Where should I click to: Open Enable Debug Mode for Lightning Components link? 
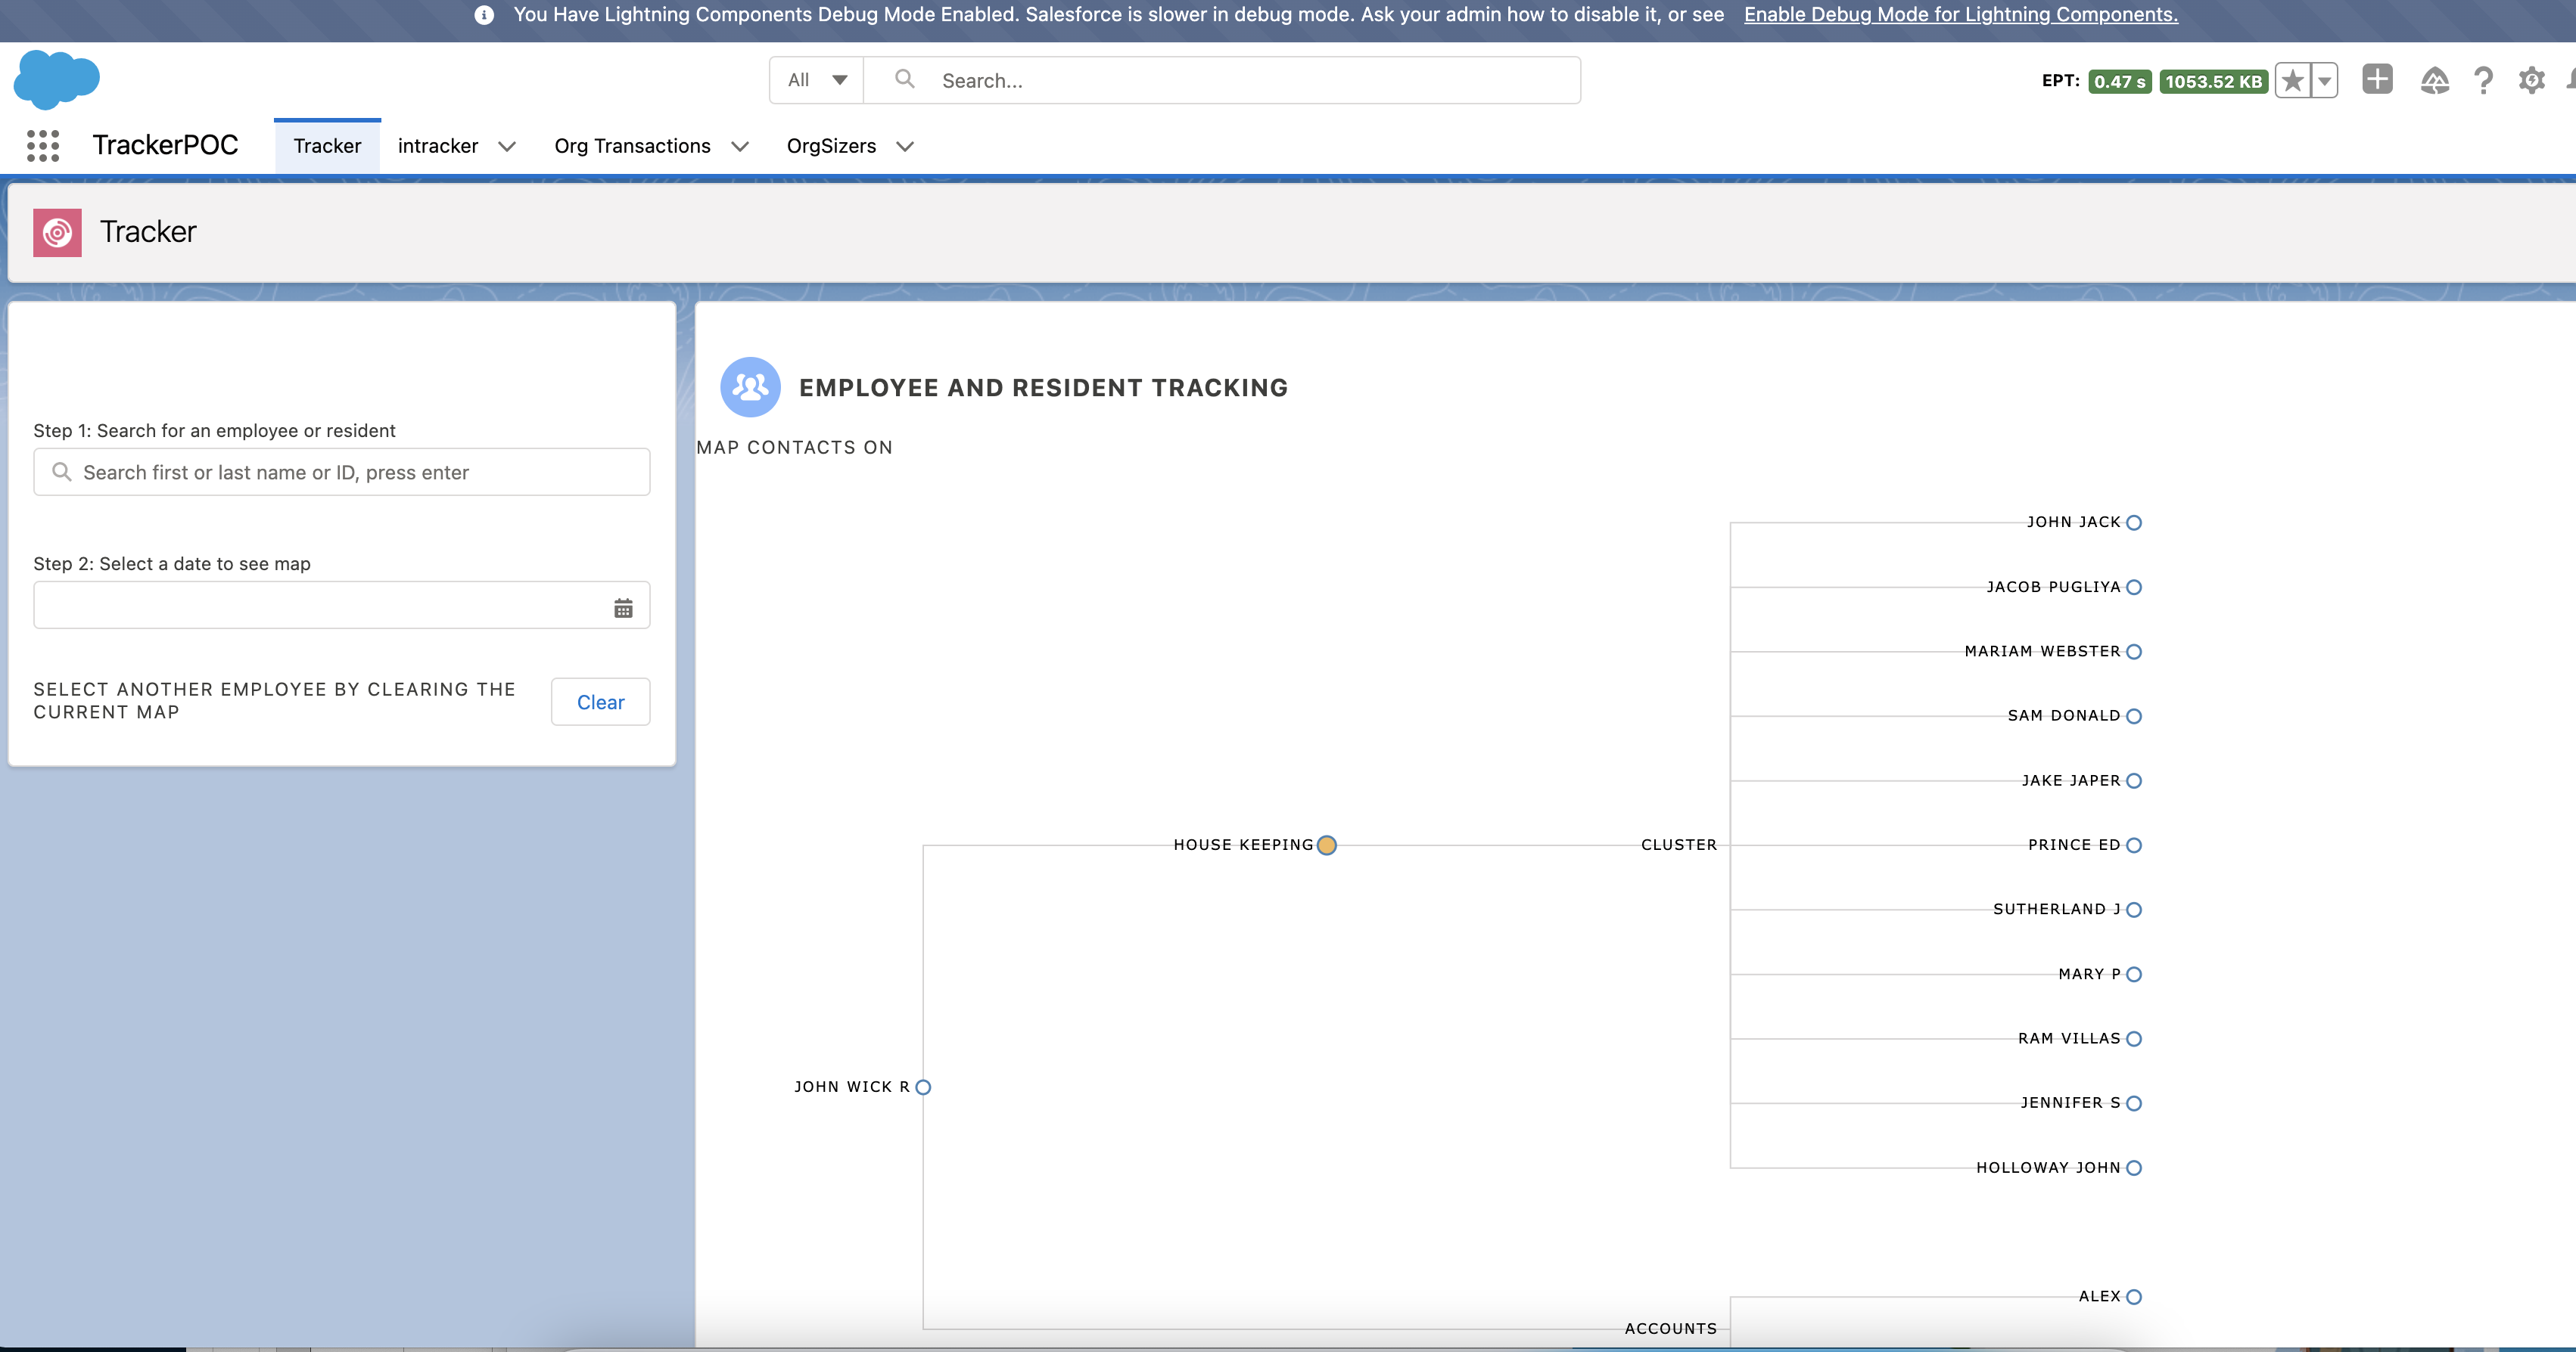1960,14
